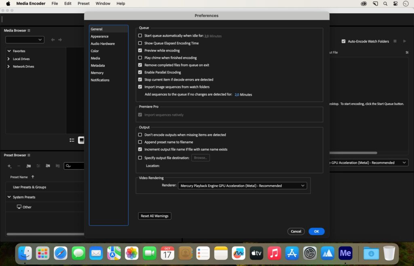The width and height of the screenshot is (414, 266).
Task: Open Media Encoder from the Dock
Action: 346,253
